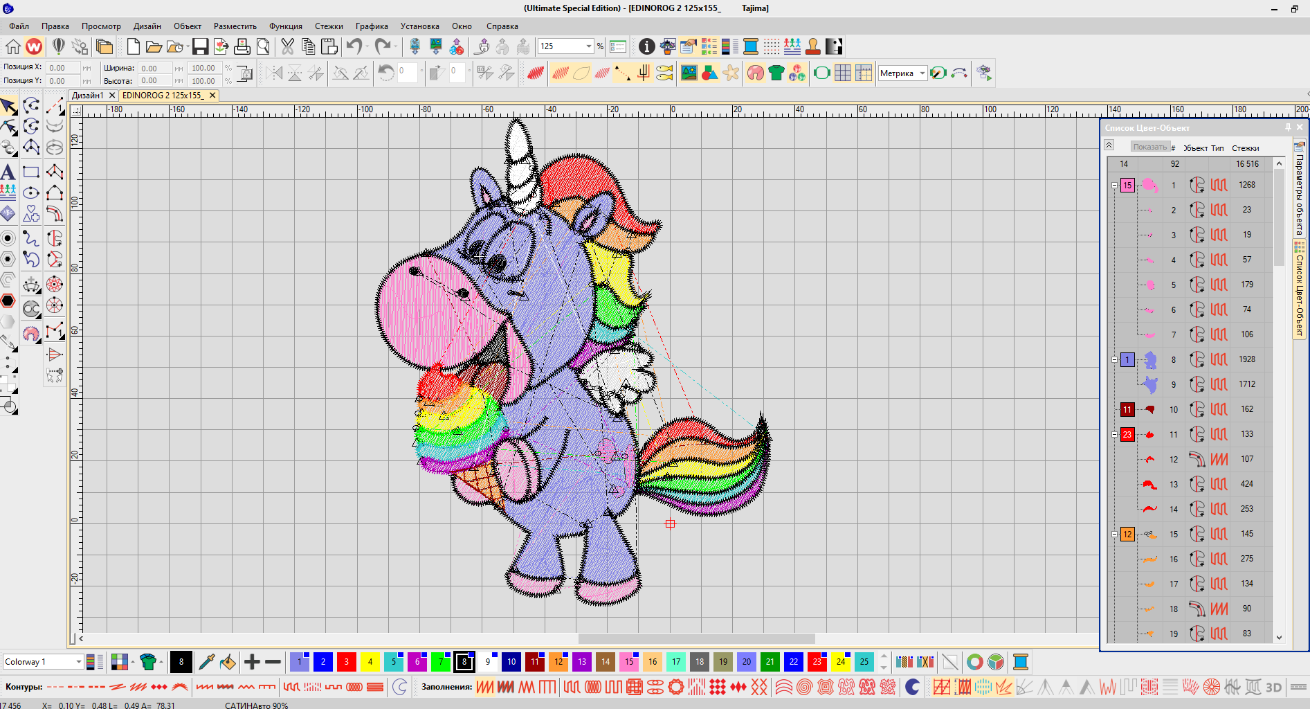1310x709 pixels.
Task: Select the lettering tool in left toolbox
Action: pos(8,172)
